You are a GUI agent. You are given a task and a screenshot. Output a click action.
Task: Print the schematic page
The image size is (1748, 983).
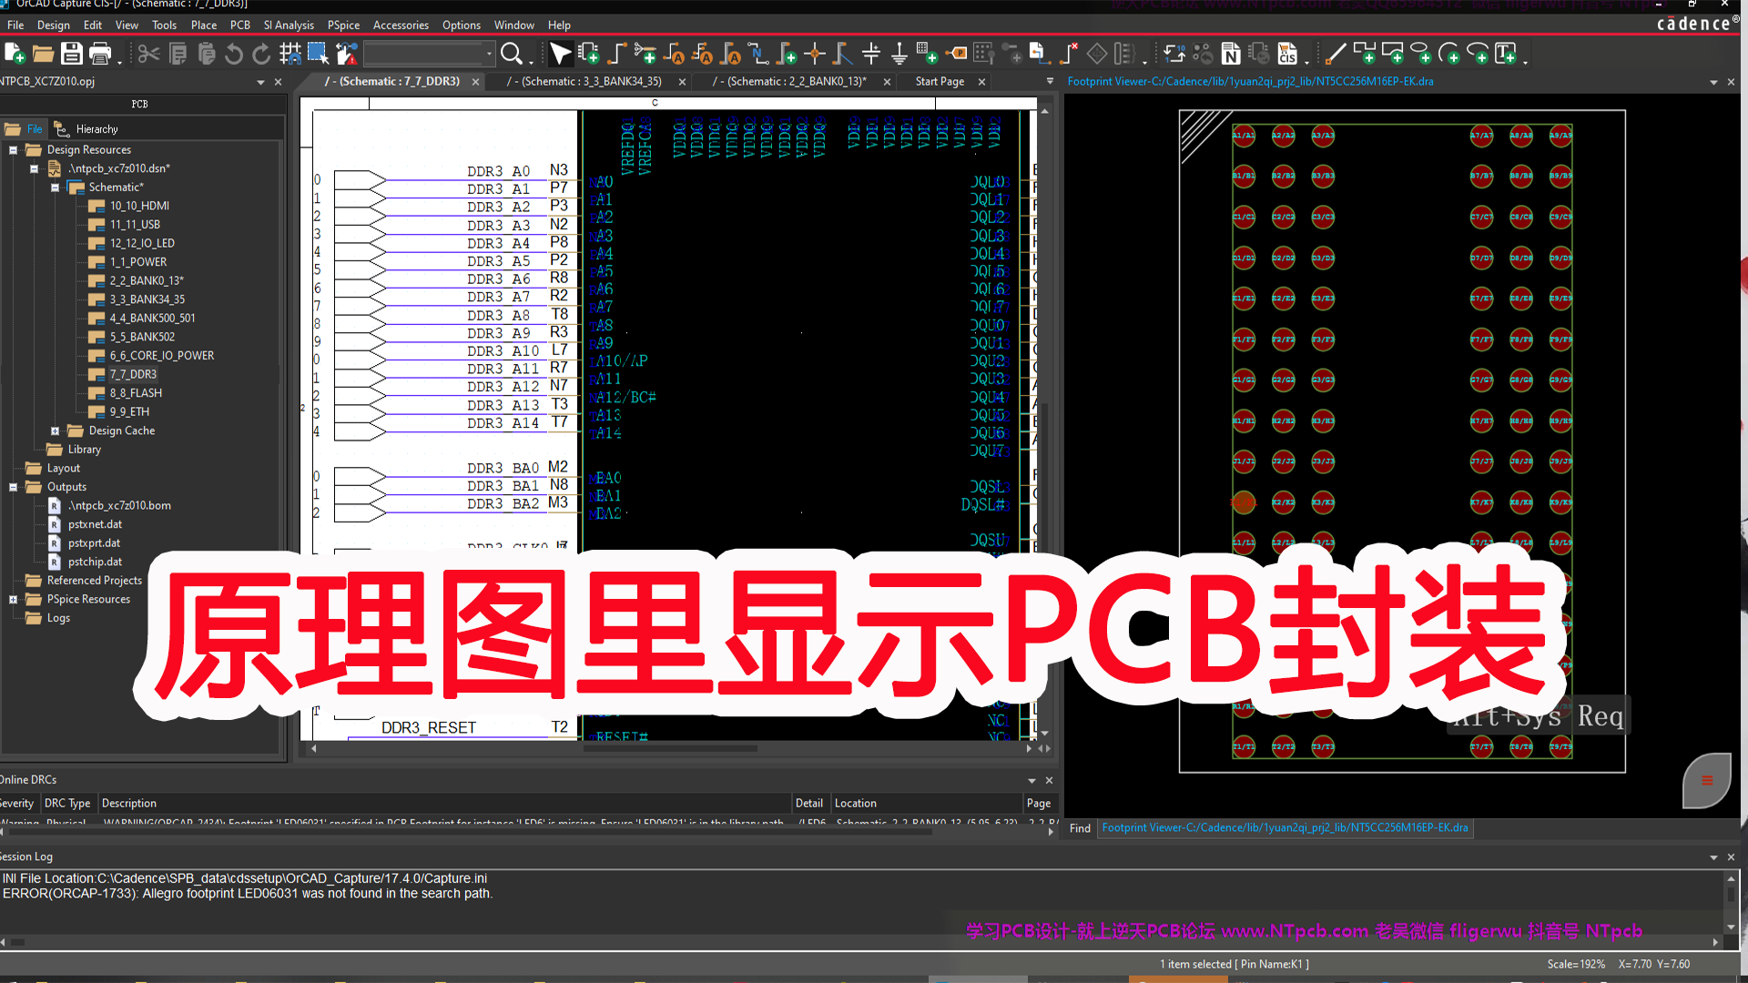100,55
